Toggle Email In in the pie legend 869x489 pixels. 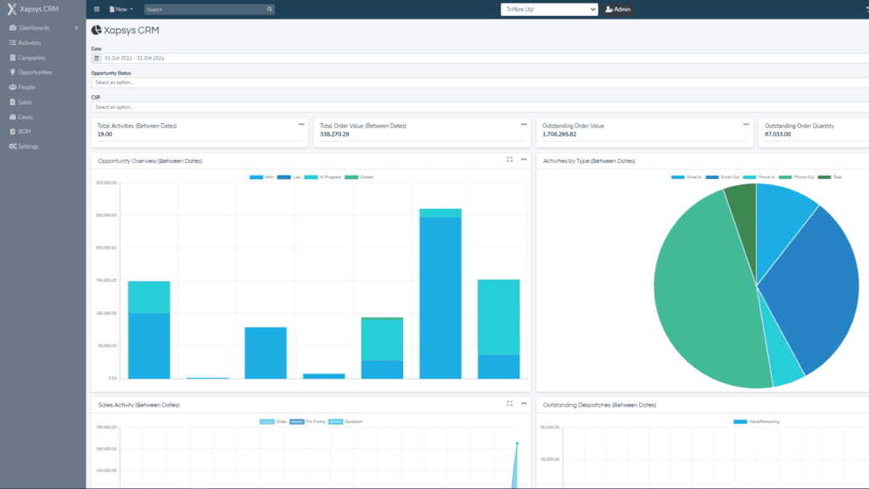coord(687,177)
